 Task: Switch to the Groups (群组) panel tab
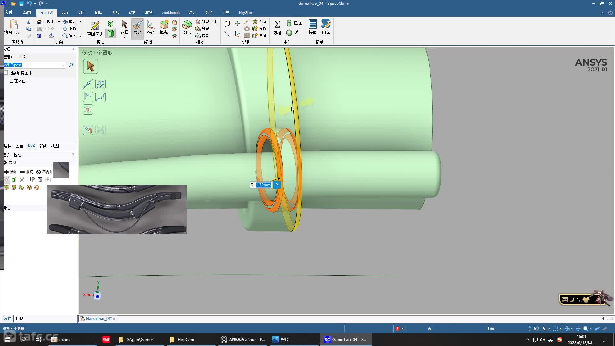pyautogui.click(x=43, y=146)
